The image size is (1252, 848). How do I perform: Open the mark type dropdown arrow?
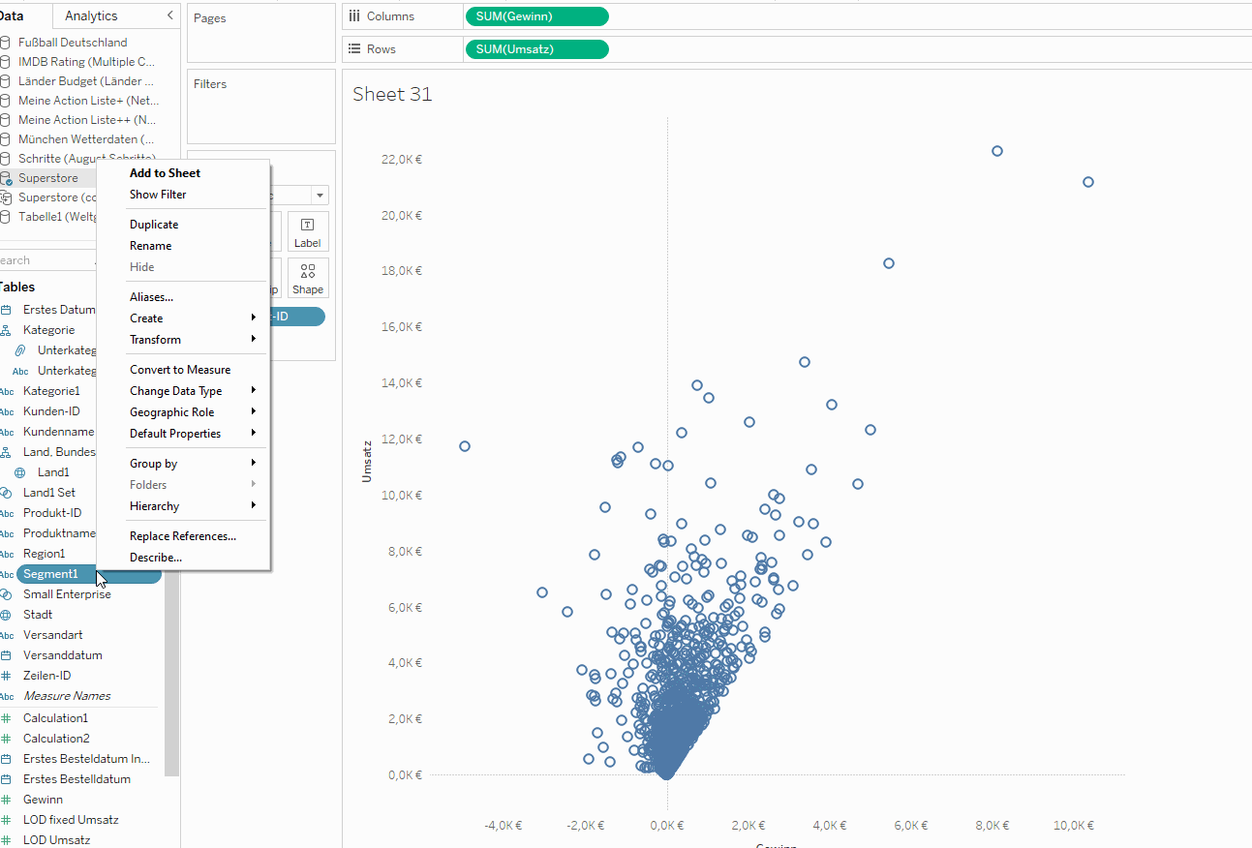tap(320, 196)
